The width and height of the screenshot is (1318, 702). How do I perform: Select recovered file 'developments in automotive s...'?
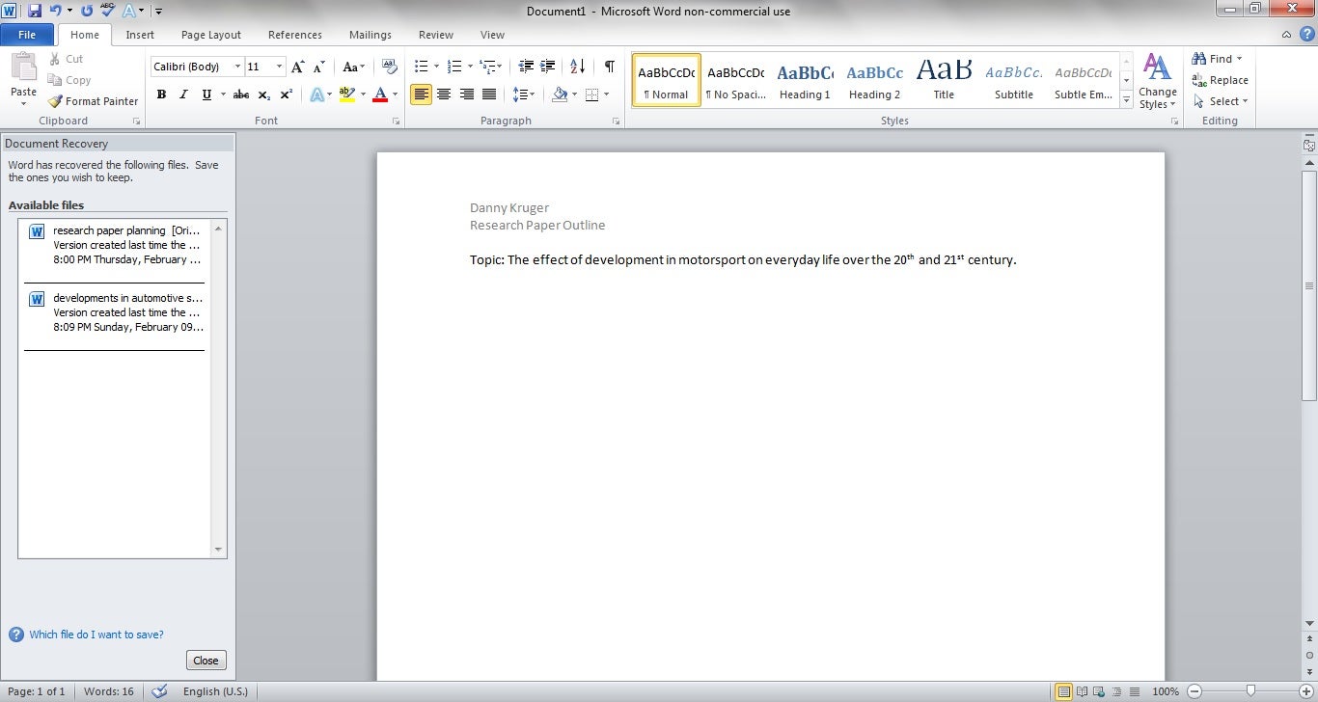click(x=115, y=312)
